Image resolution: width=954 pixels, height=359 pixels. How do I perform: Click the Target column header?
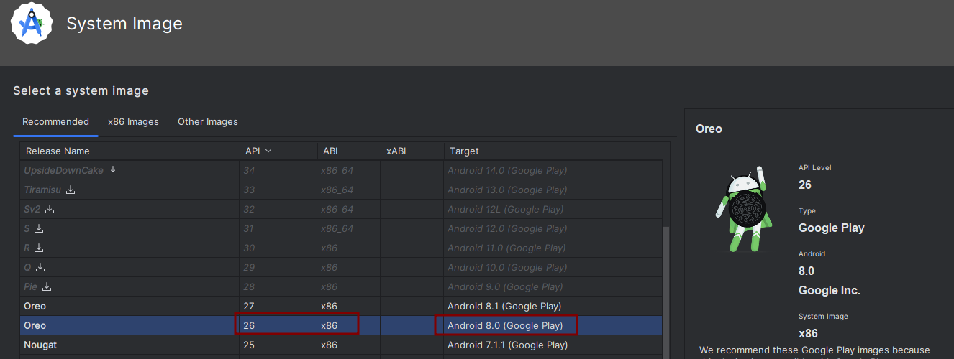464,151
